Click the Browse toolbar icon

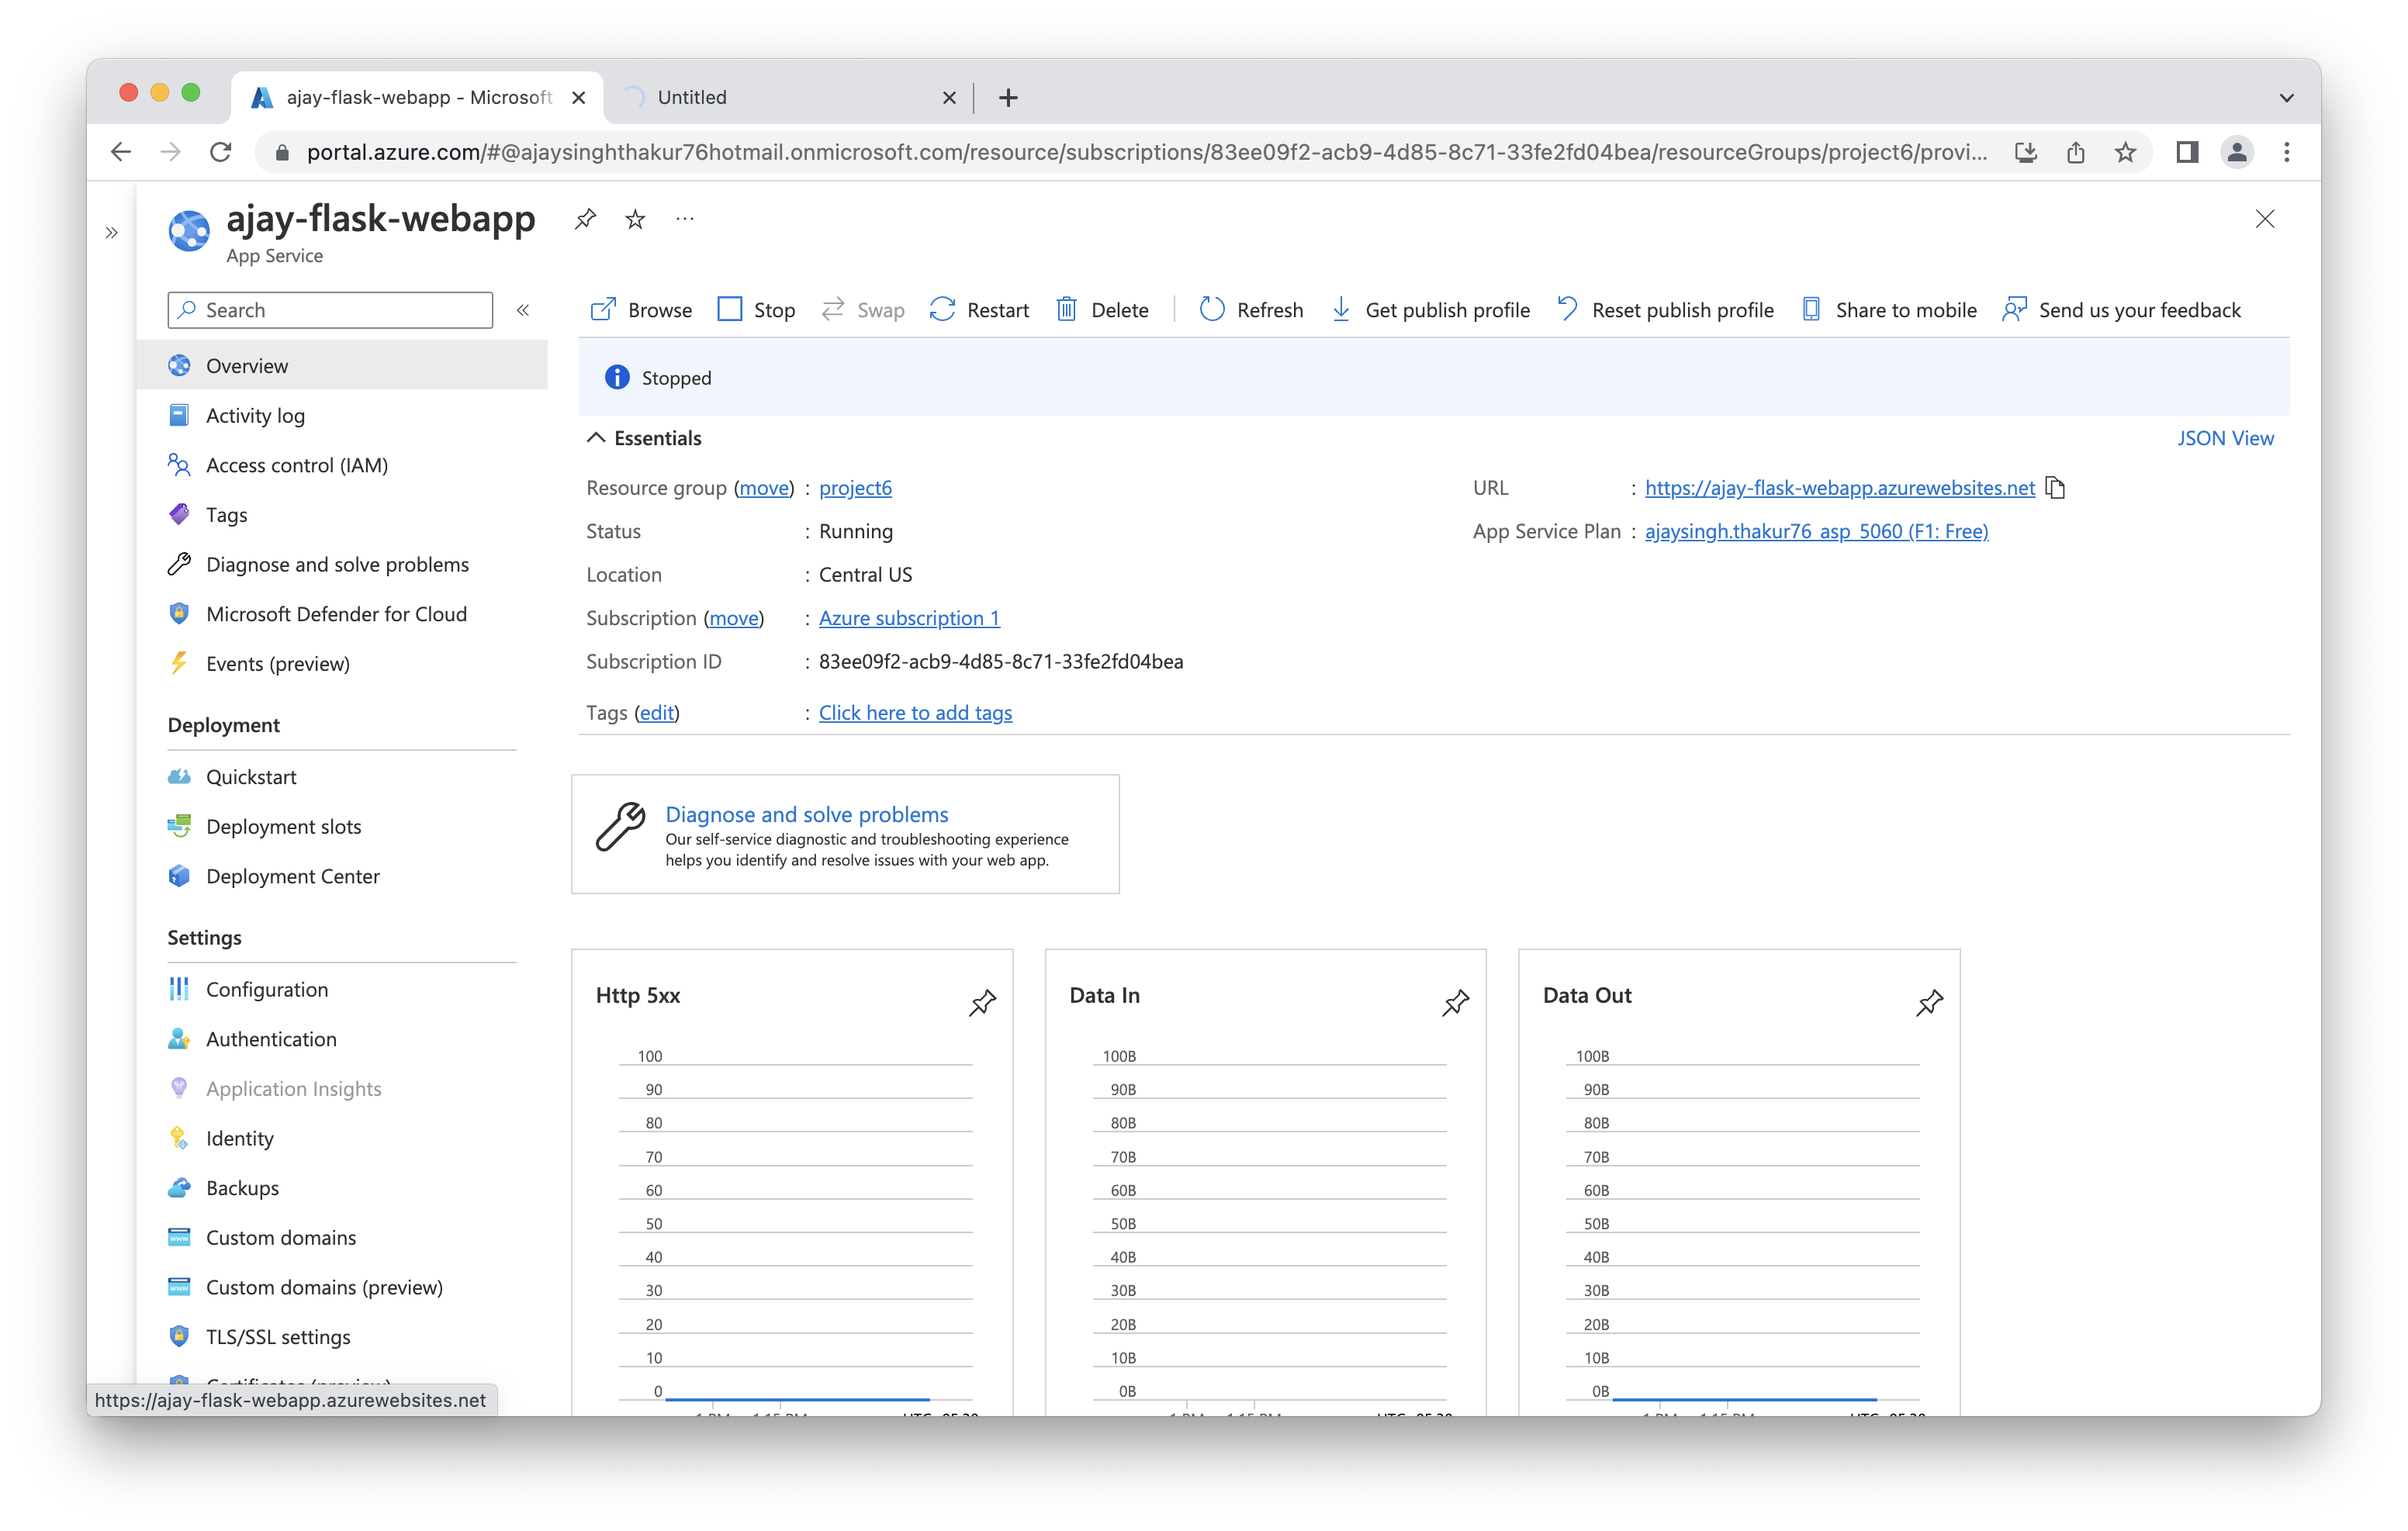pos(603,310)
